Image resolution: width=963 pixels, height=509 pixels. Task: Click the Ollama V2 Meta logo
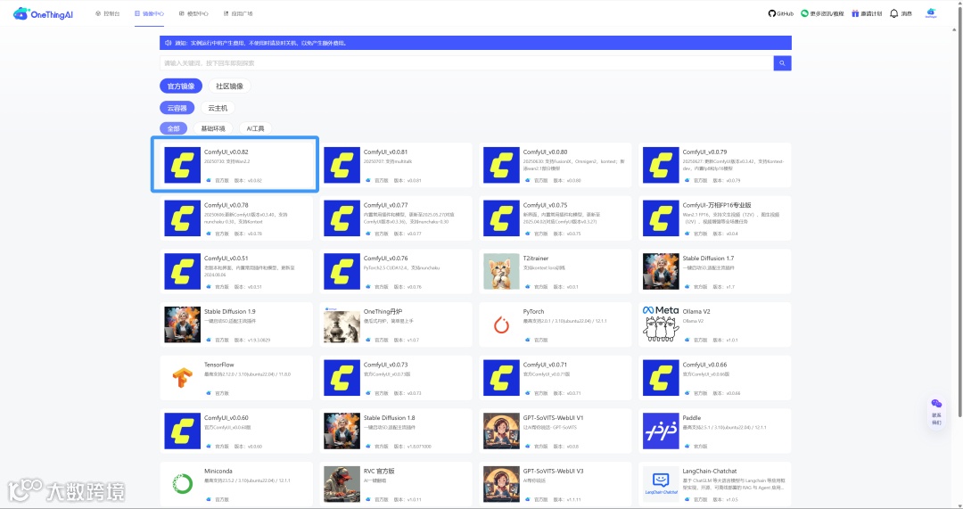tap(661, 324)
